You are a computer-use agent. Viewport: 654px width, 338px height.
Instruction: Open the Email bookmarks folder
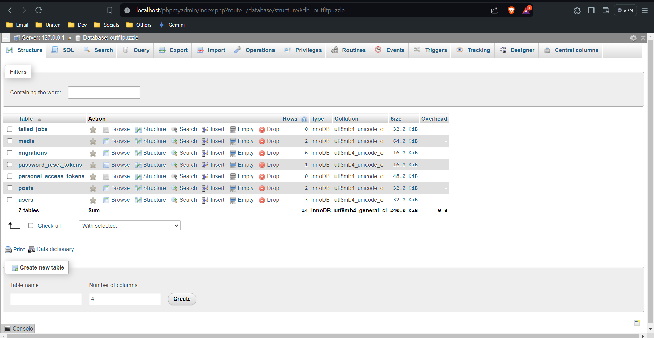[x=17, y=25]
